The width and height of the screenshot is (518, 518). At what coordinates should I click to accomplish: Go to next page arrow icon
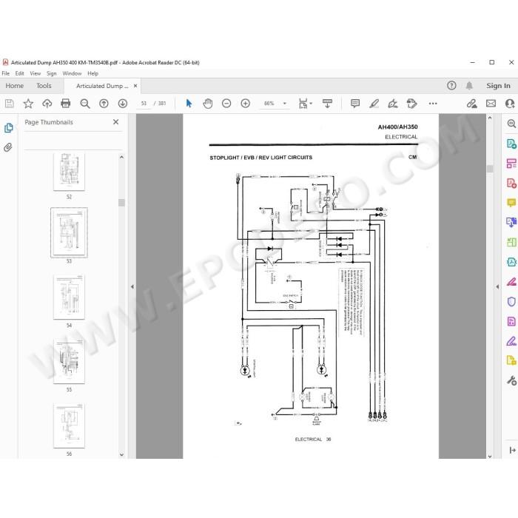123,104
